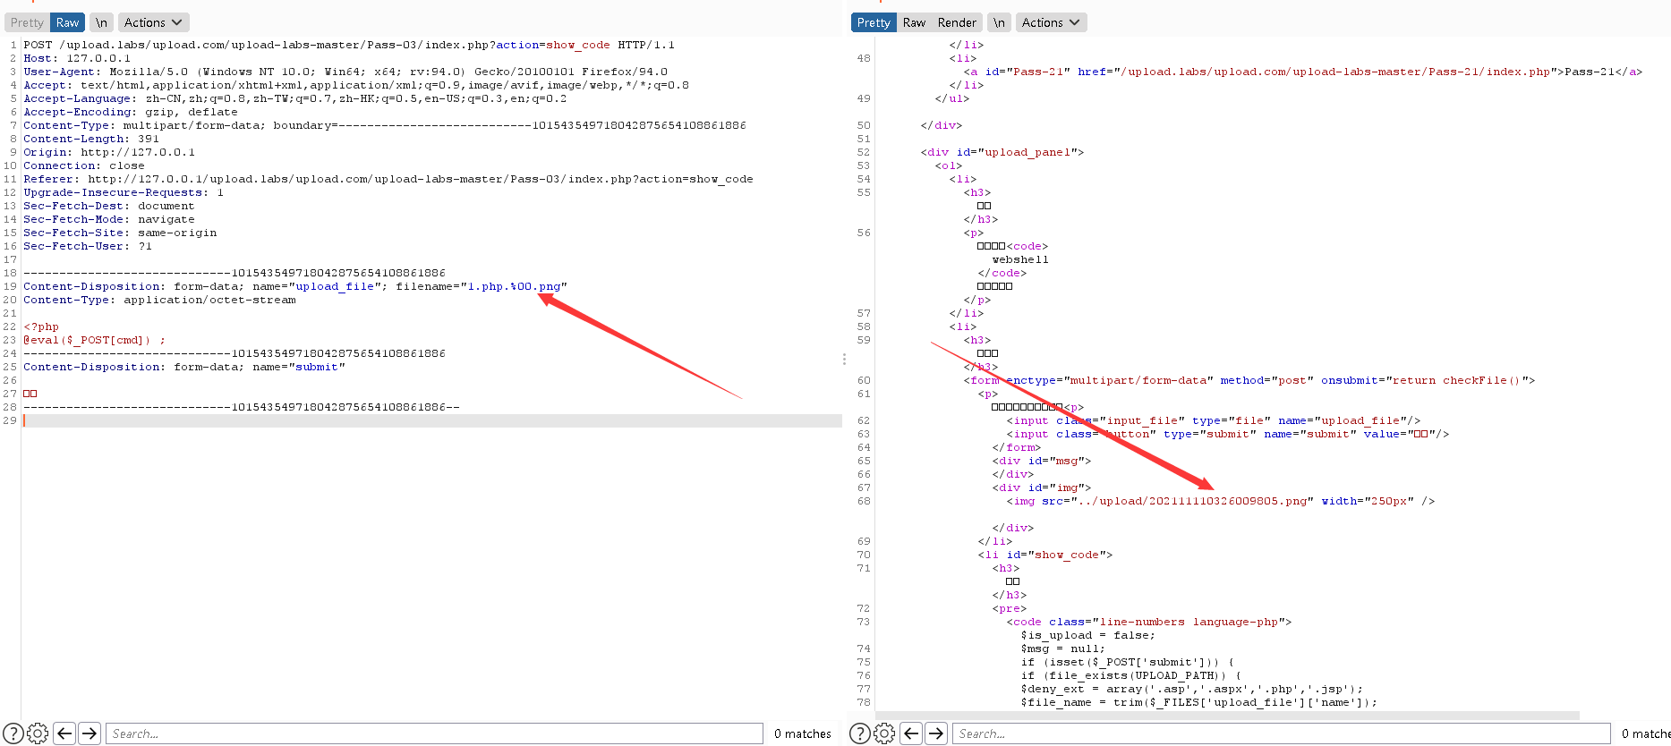Click the User-Agent header line
Viewport: 1671px width, 746px height.
tap(345, 72)
